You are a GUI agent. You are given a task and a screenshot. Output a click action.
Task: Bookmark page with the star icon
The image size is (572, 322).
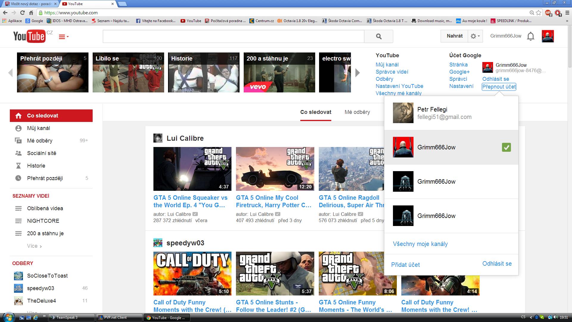pos(539,13)
